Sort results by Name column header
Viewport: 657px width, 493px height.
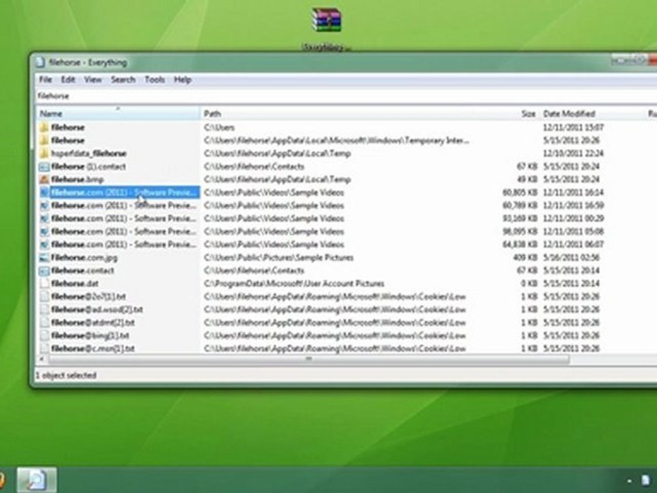click(x=118, y=114)
